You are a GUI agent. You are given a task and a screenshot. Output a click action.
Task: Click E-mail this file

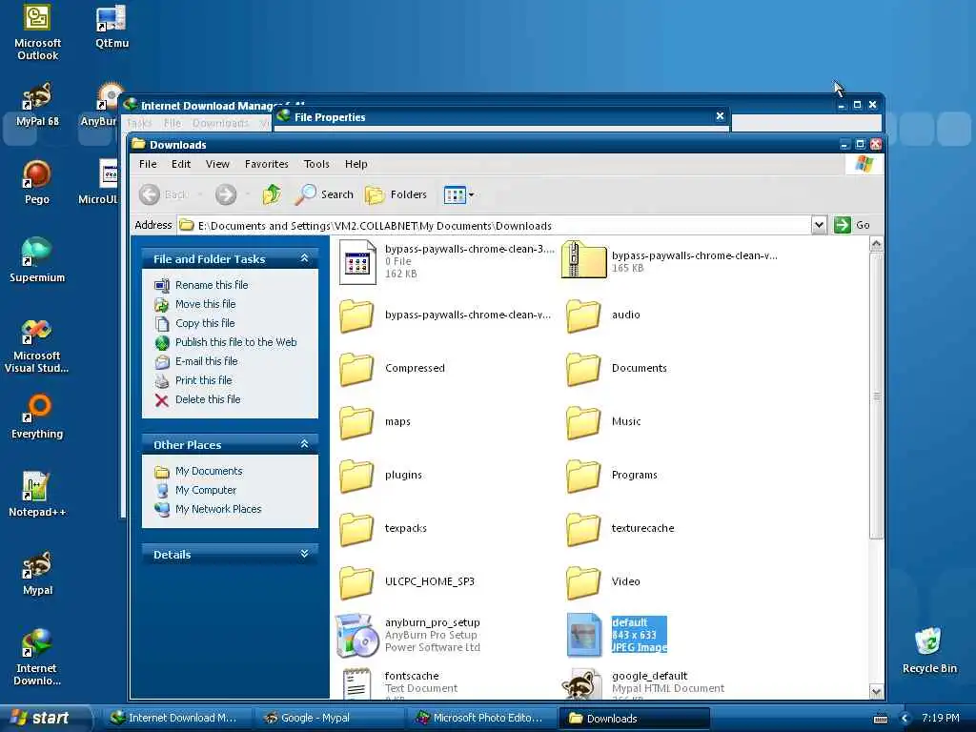(207, 361)
